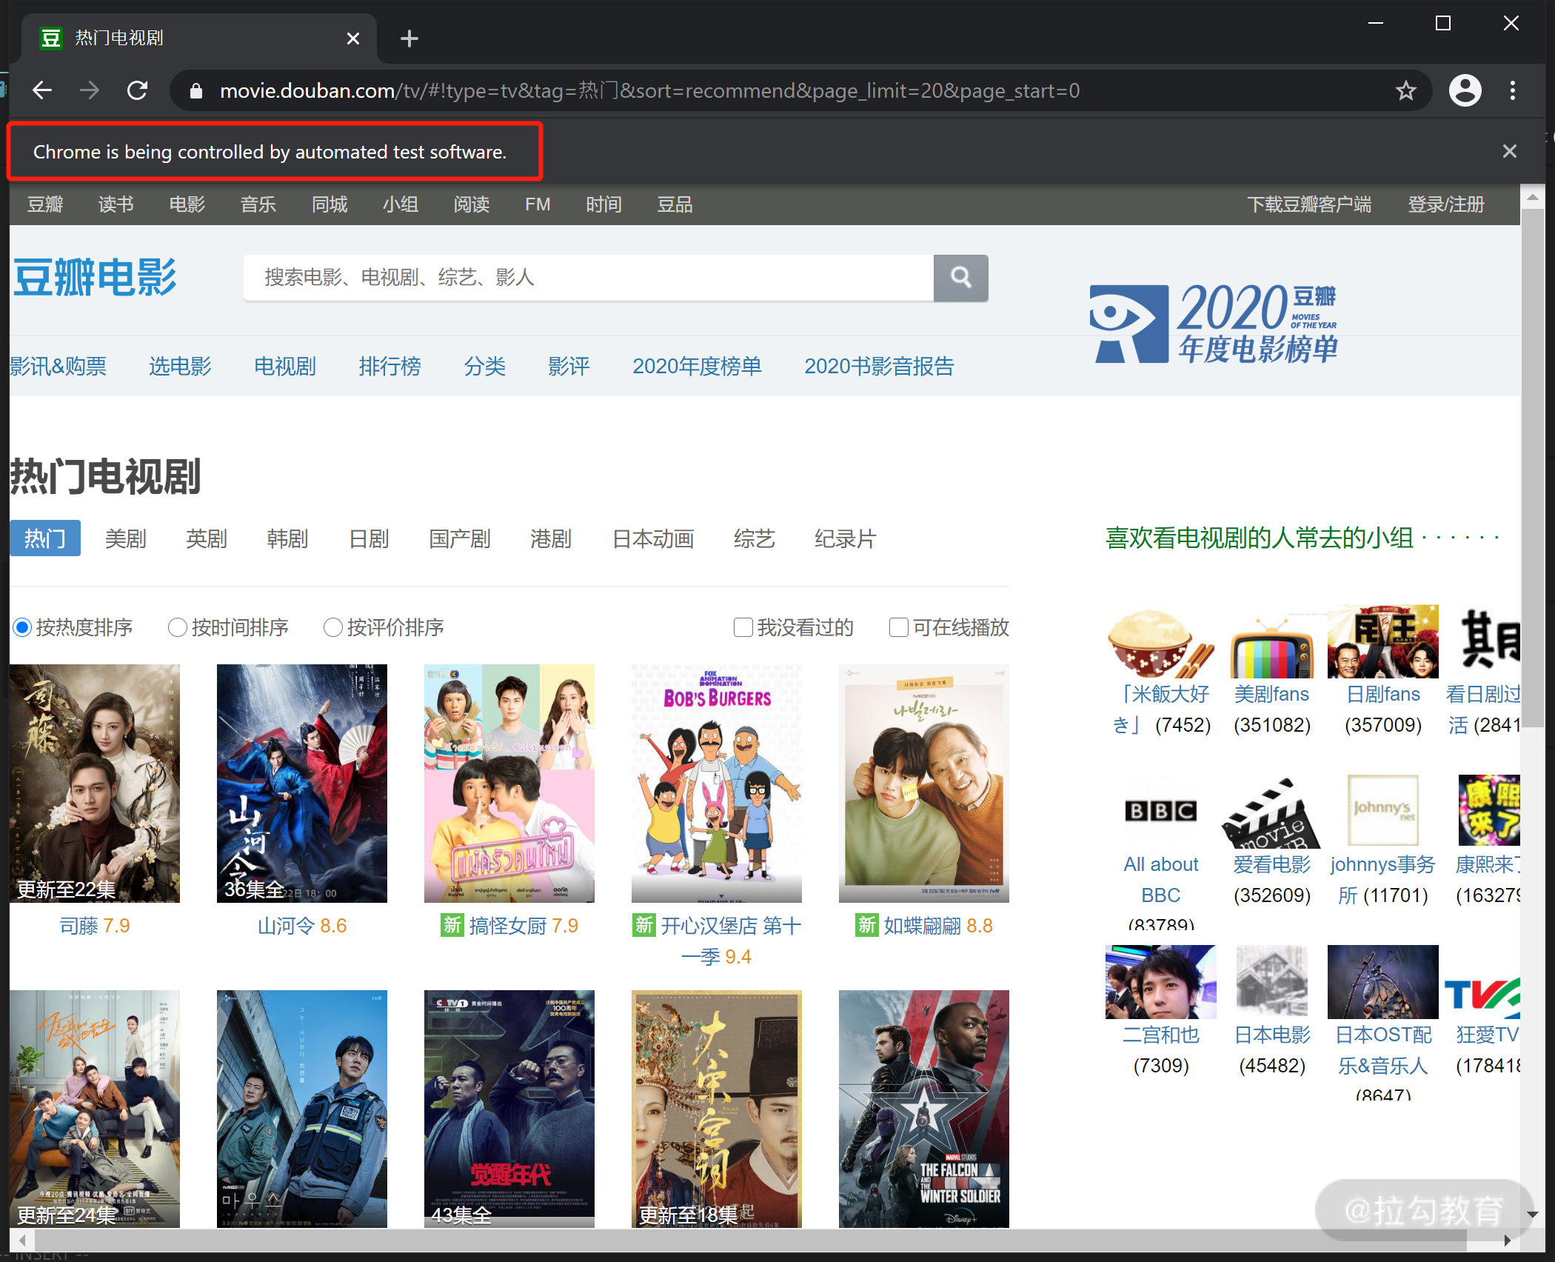Select the 按评价排序 radio button
This screenshot has width=1555, height=1262.
(x=333, y=627)
